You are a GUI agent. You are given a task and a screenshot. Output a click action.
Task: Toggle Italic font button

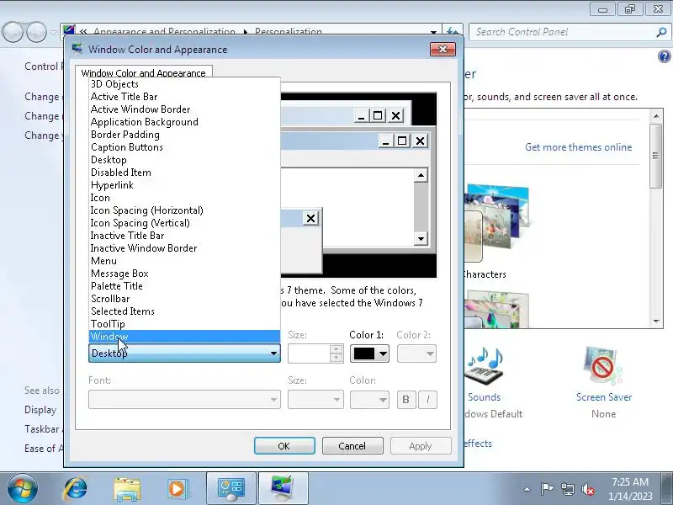tap(428, 399)
